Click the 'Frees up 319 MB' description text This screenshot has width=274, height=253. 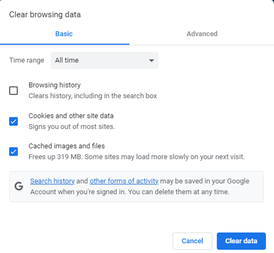[136, 157]
